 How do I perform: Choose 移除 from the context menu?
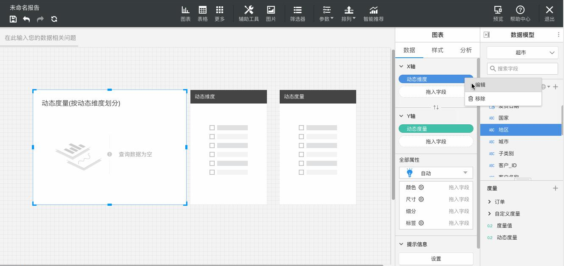(x=480, y=98)
